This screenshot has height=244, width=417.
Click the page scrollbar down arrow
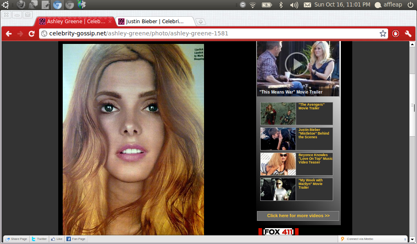click(412, 239)
